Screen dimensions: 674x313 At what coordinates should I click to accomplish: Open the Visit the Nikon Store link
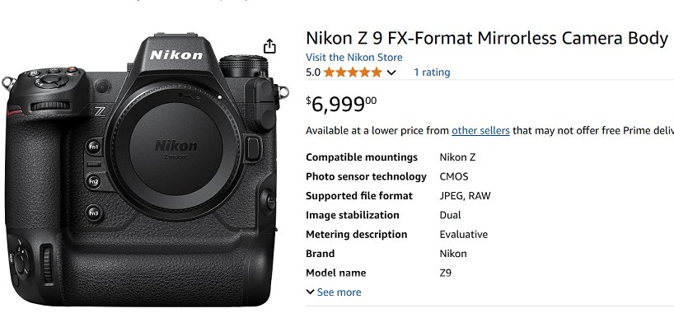click(354, 57)
